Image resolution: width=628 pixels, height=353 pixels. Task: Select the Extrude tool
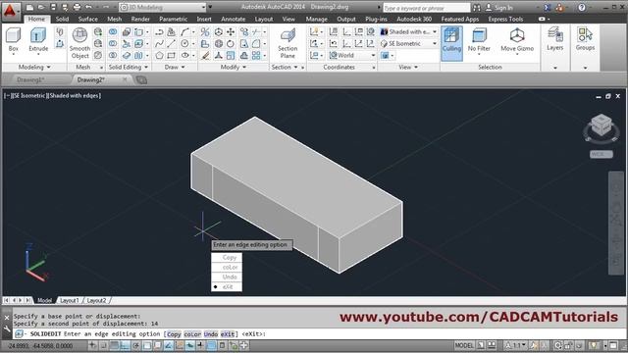click(38, 40)
